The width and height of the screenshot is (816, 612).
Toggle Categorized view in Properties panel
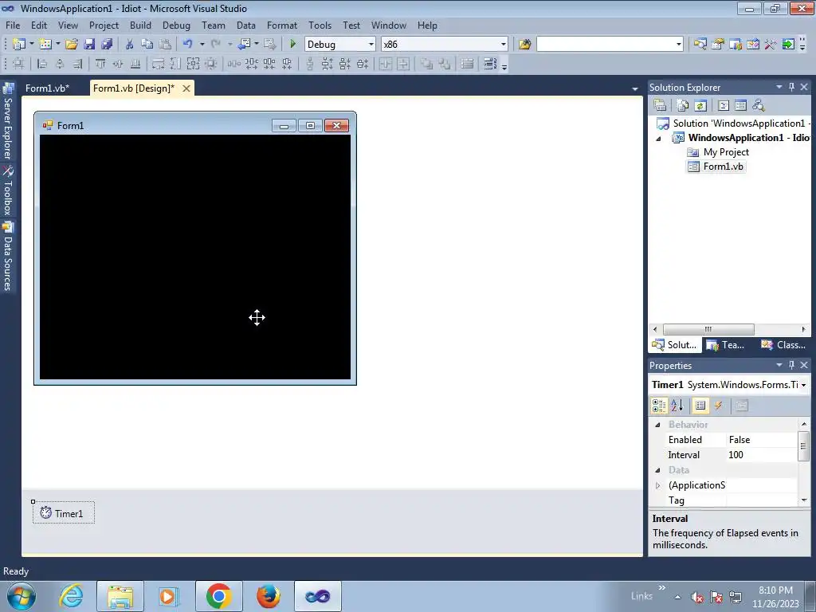pos(659,406)
